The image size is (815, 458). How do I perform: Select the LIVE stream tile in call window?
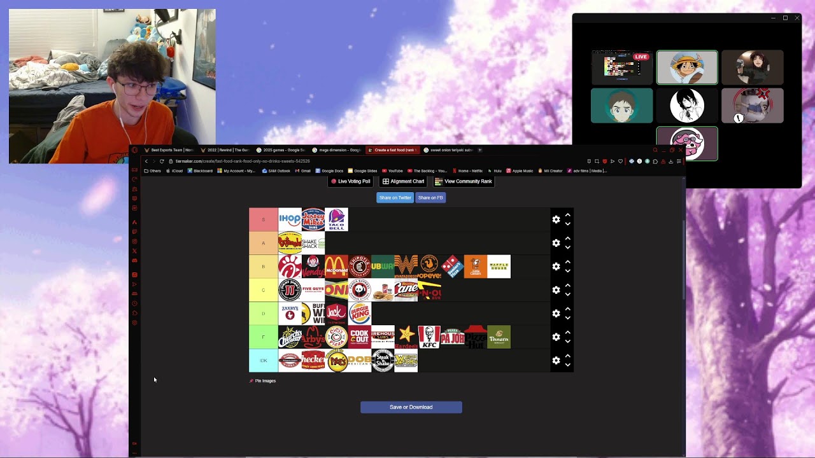click(622, 67)
